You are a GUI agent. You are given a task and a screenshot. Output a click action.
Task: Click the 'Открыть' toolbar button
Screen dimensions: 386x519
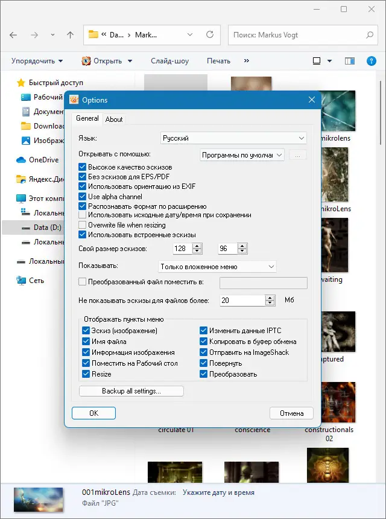[x=102, y=61]
